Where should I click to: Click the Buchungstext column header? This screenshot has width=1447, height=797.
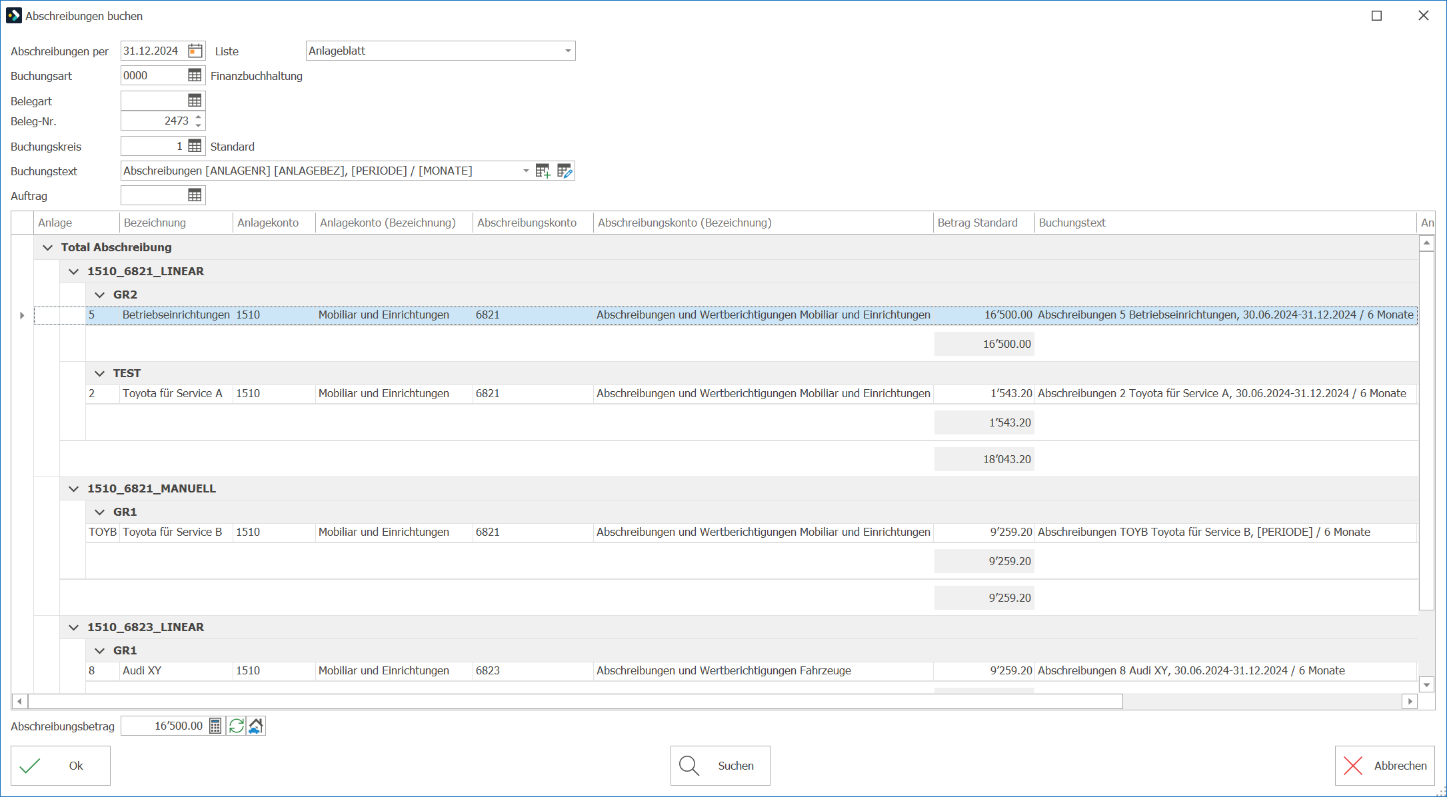[1225, 223]
